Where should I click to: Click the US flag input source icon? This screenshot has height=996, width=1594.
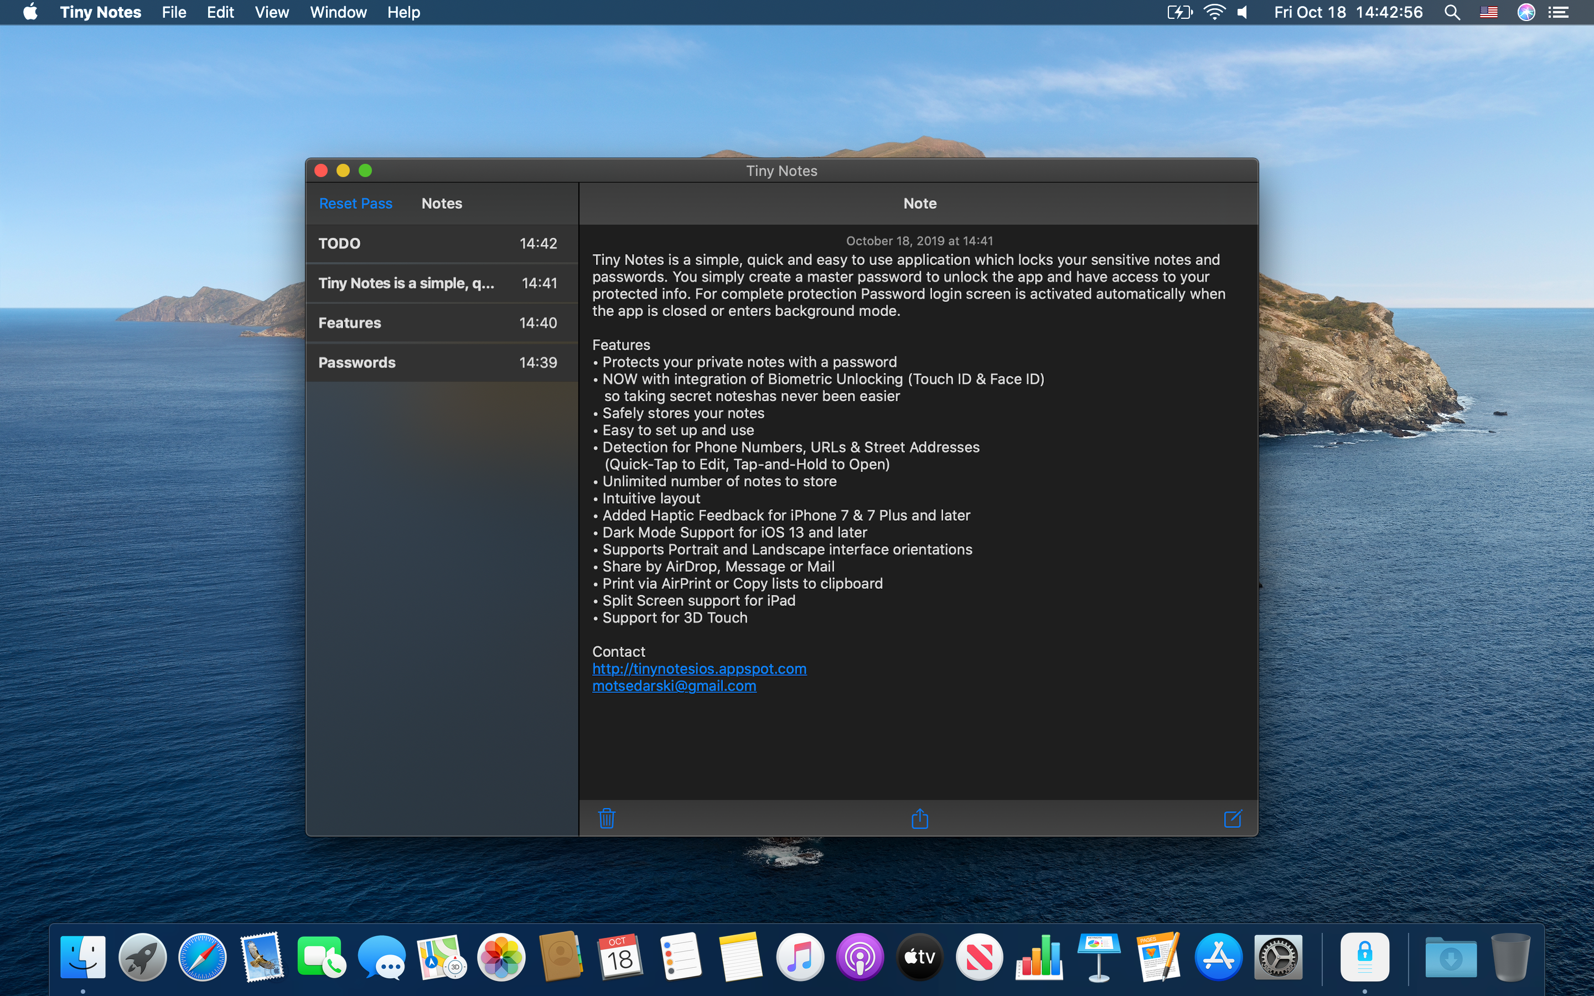(1489, 13)
